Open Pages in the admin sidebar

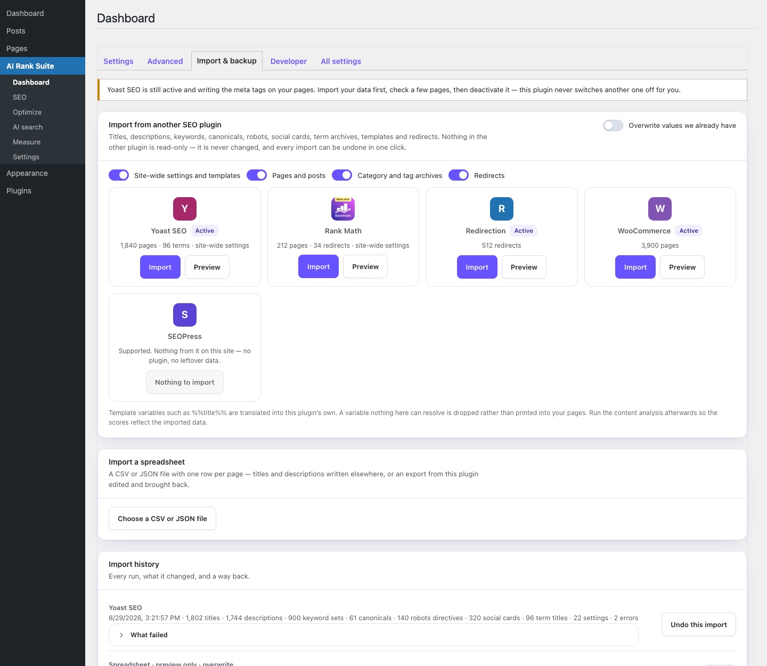(x=43, y=48)
